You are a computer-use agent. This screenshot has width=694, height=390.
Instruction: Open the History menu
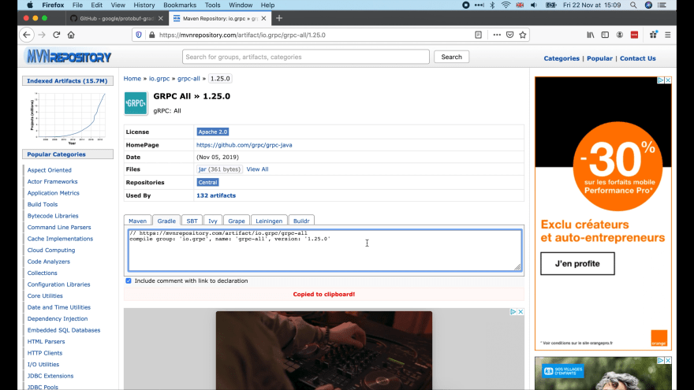pos(144,5)
